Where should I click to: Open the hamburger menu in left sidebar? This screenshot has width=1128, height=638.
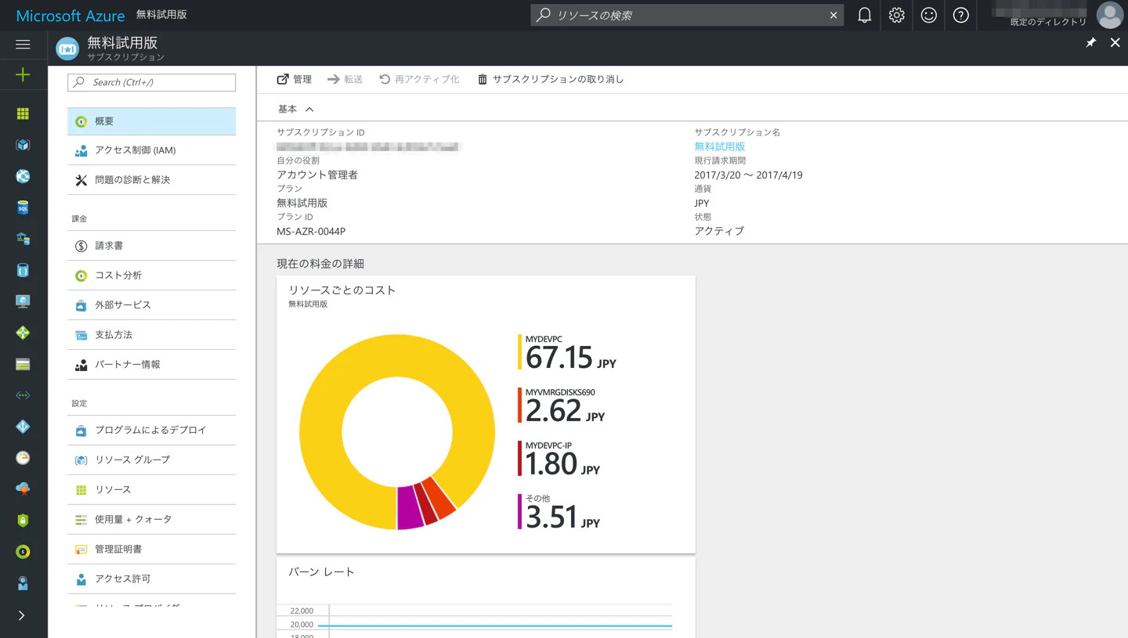point(23,45)
